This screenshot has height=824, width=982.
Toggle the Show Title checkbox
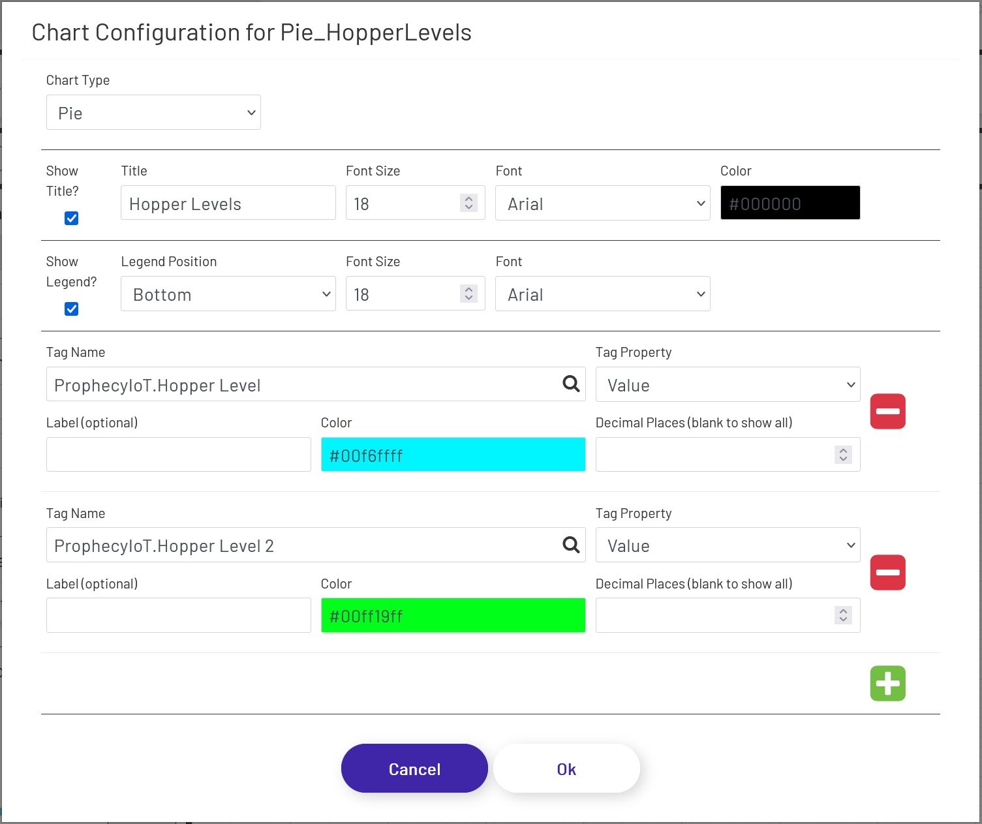pos(72,219)
